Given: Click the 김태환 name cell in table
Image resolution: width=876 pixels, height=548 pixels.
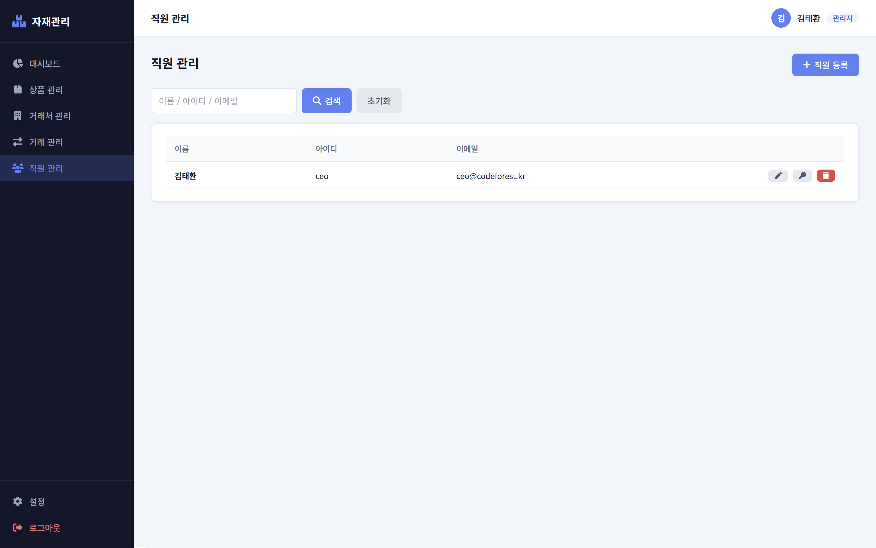Looking at the screenshot, I should pyautogui.click(x=185, y=176).
